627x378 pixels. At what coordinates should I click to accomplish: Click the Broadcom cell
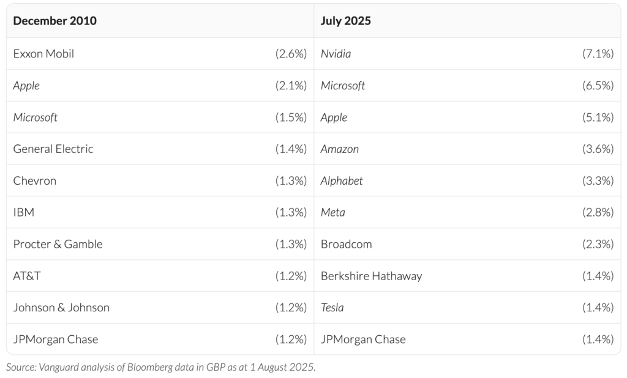pos(346,244)
